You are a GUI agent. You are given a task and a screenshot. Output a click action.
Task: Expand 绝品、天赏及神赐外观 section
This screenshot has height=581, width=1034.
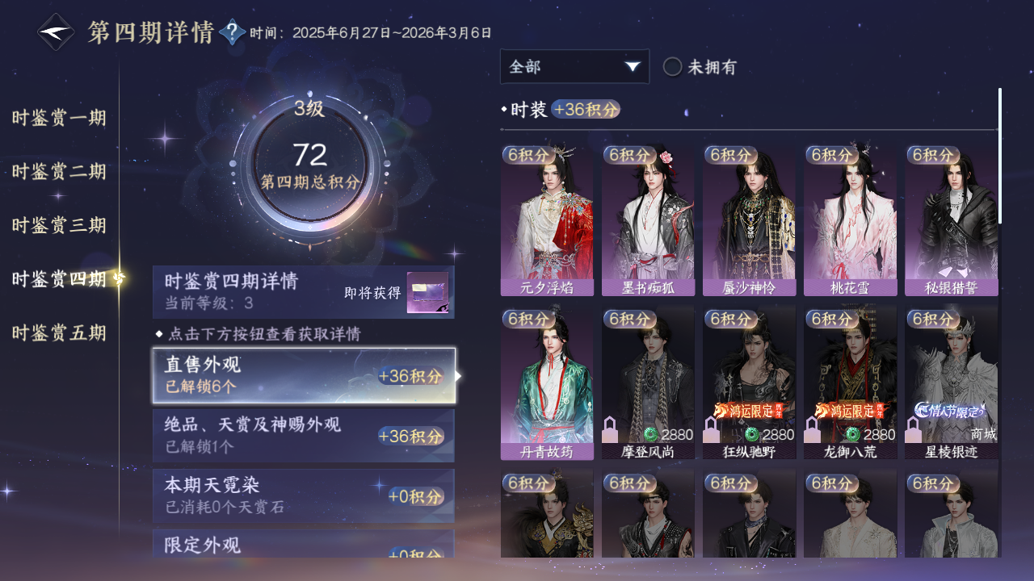pos(304,436)
